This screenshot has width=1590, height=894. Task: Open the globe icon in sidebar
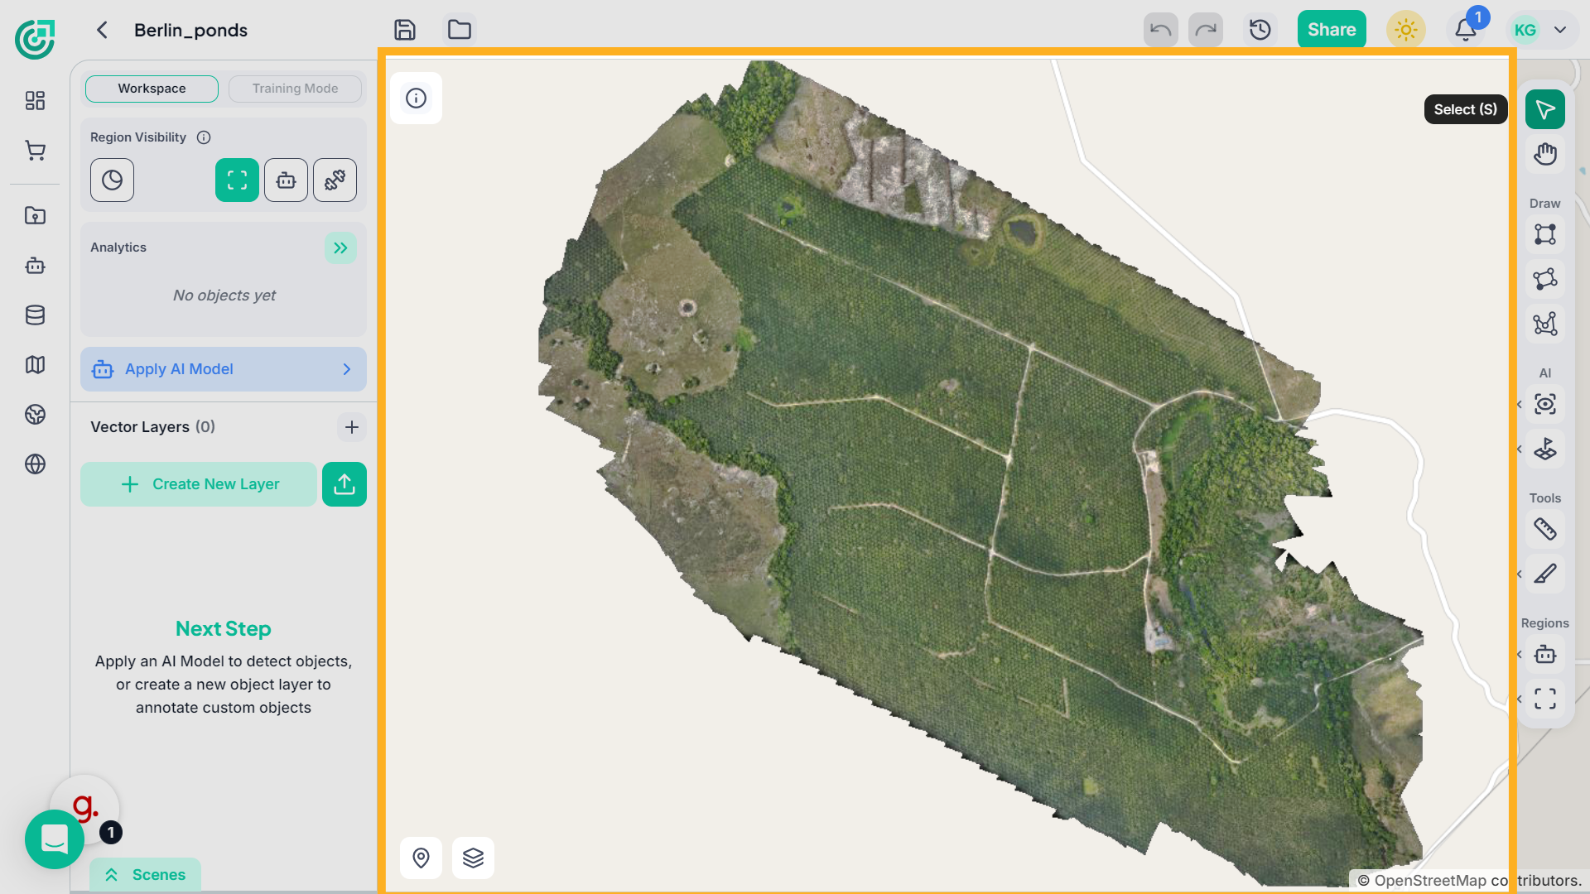click(35, 464)
